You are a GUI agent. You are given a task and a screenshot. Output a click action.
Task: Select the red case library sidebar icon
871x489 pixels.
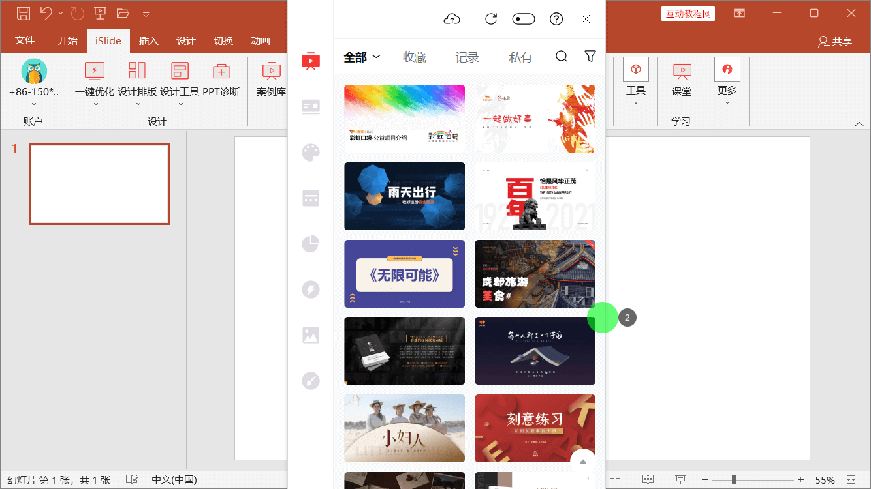[x=311, y=61]
